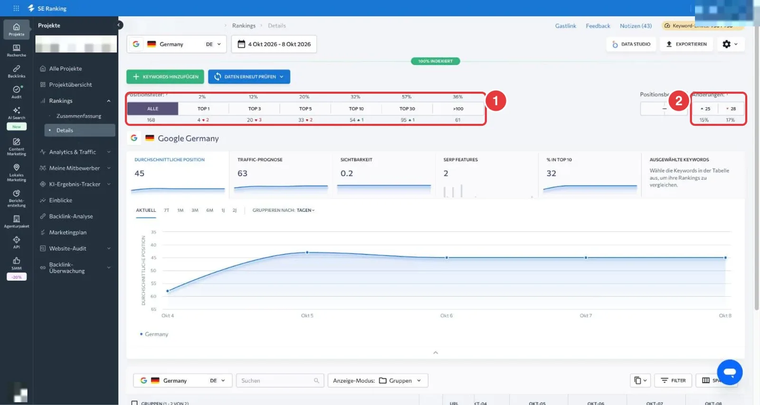Open the apps grid launcher icon
This screenshot has height=405, width=760.
16,8
